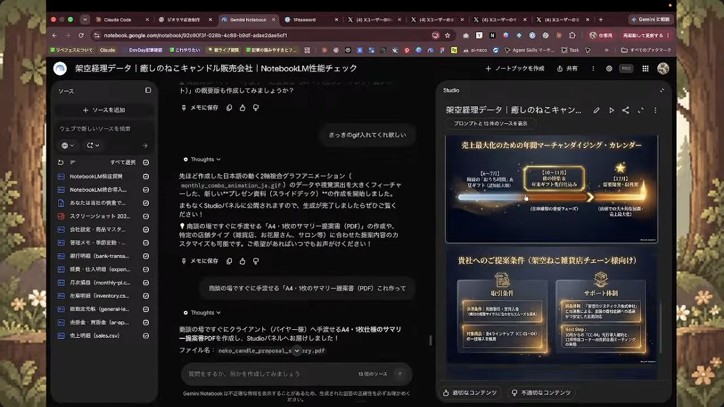This screenshot has width=724, height=407.
Task: Click the image icon of スクリーンショット source
Action: pos(61,216)
